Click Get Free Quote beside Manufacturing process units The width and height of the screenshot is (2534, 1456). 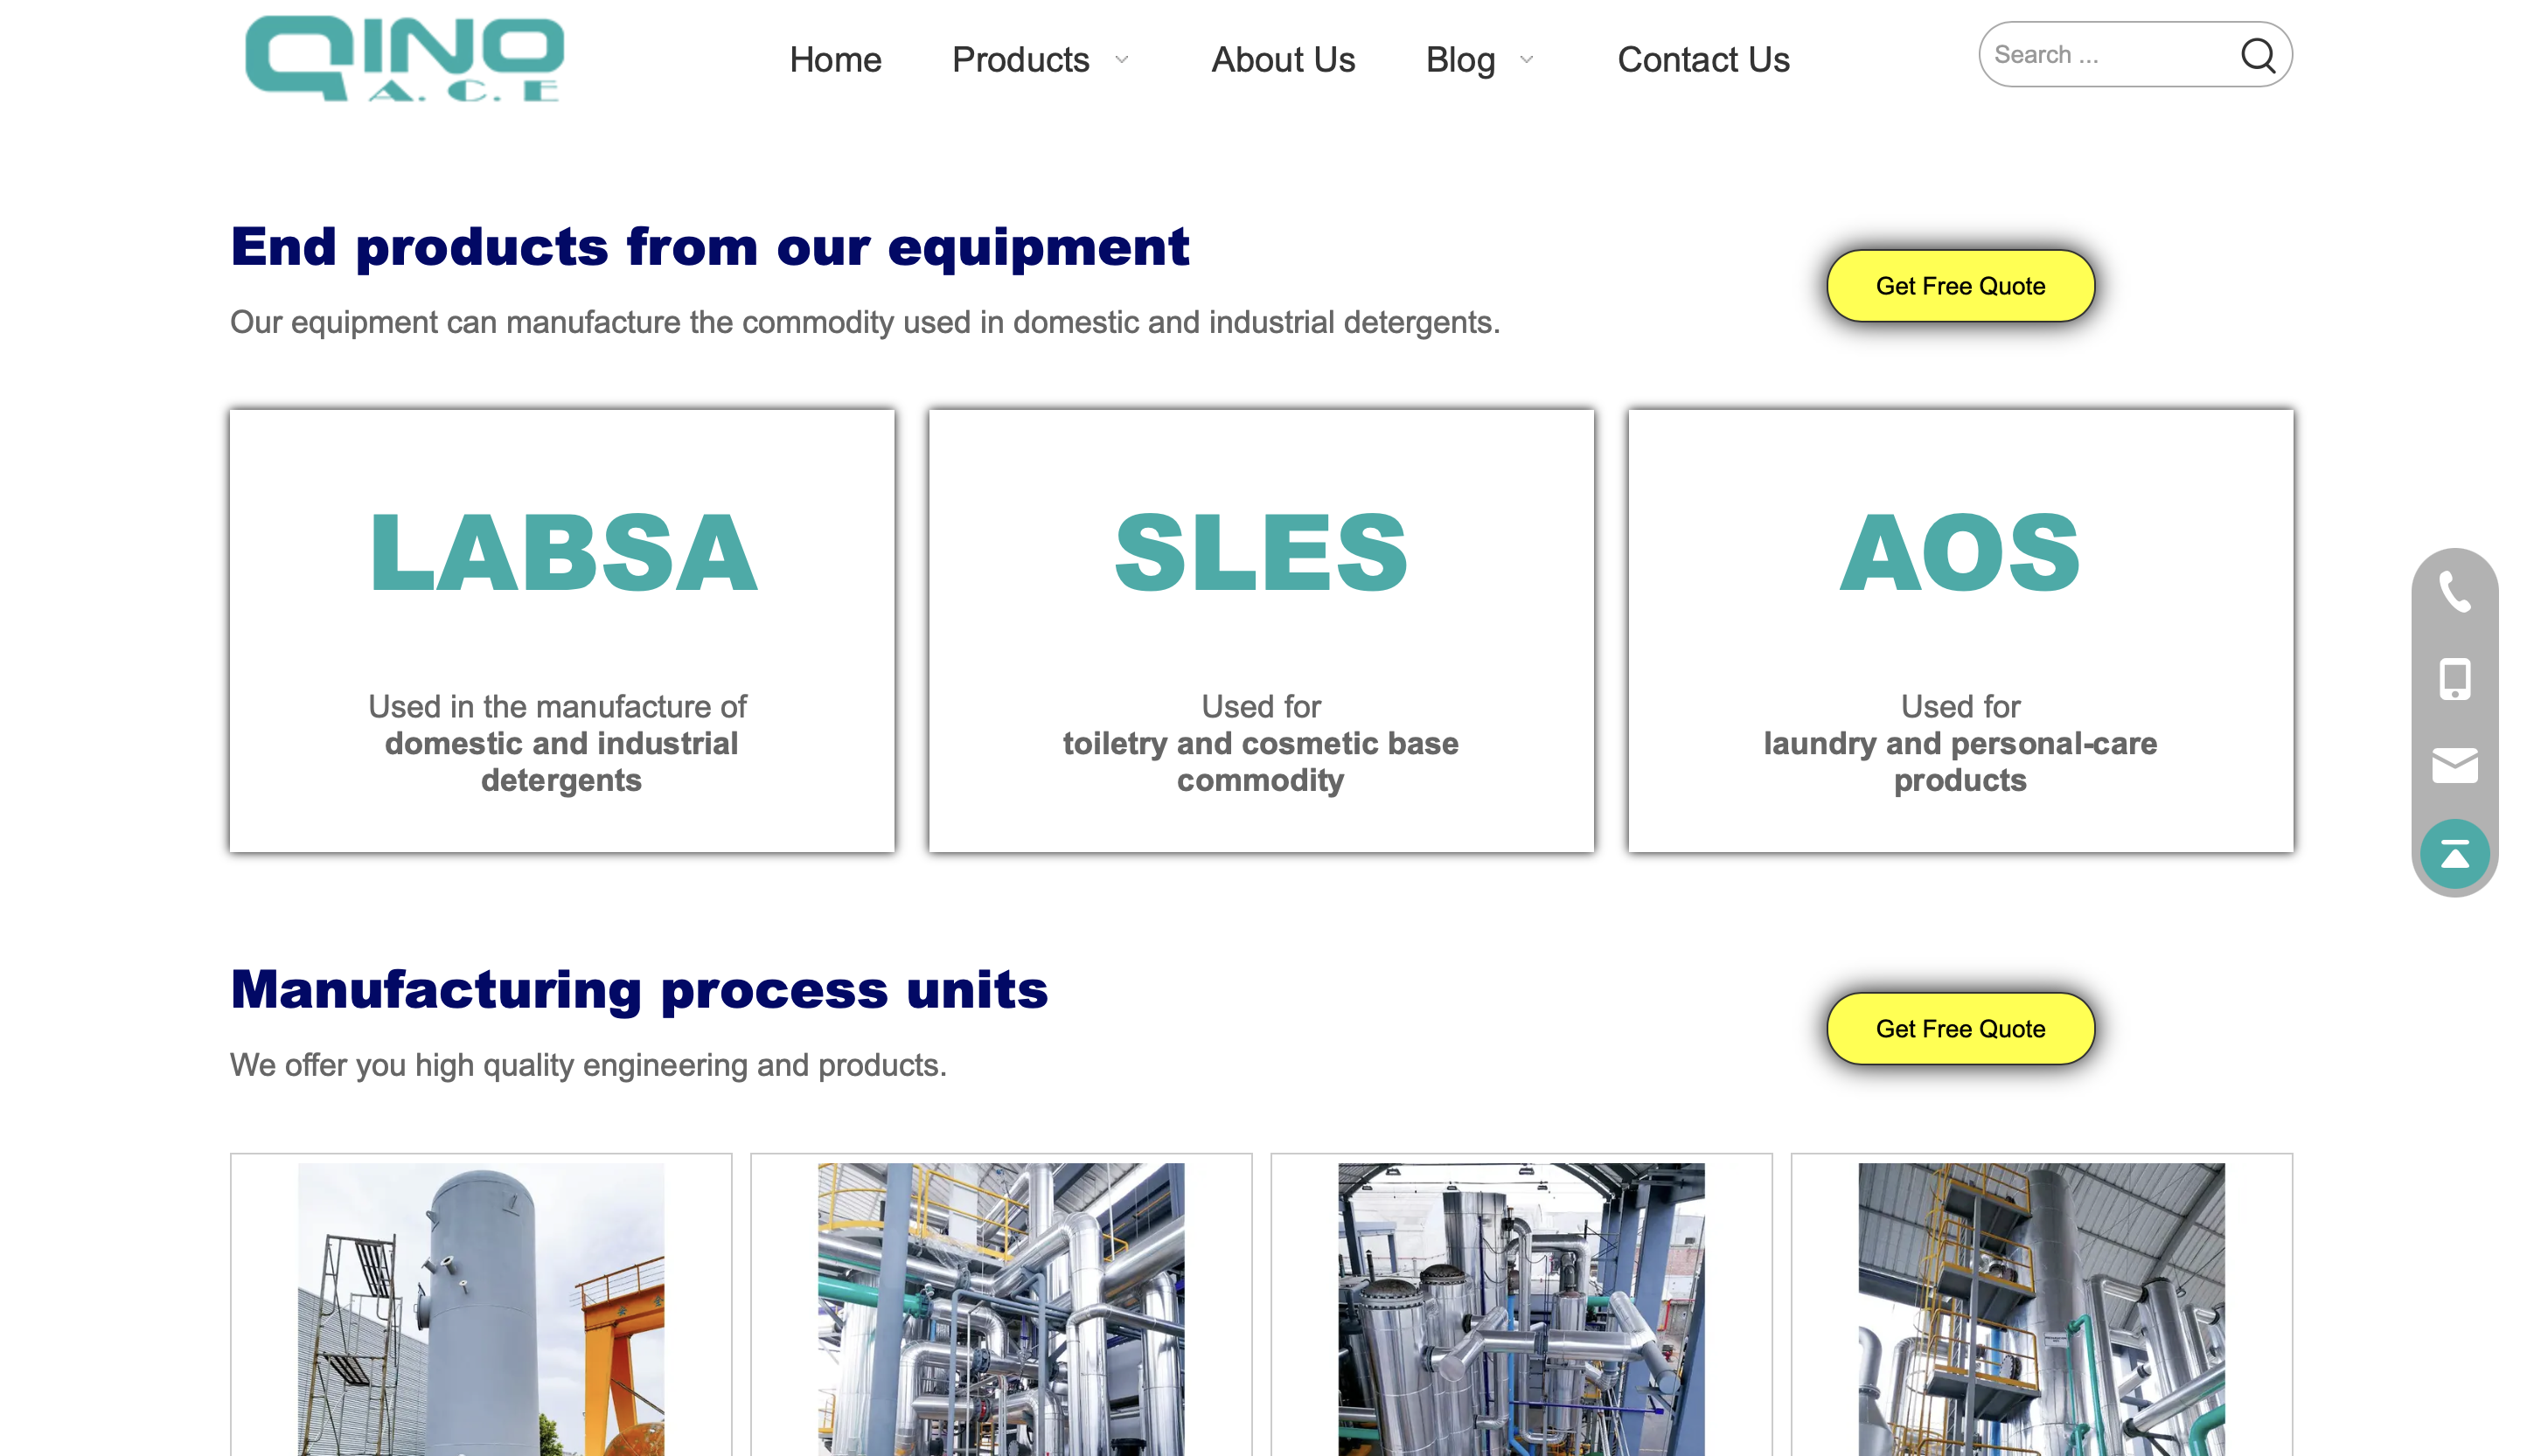click(1959, 1028)
